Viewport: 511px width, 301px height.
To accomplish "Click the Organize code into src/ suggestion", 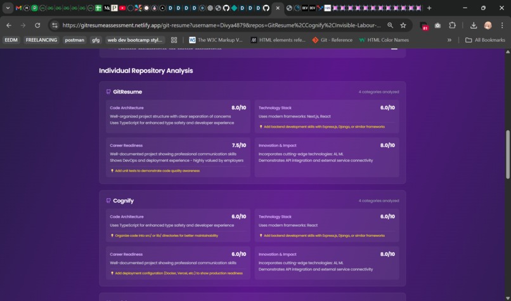I will pos(166,236).
